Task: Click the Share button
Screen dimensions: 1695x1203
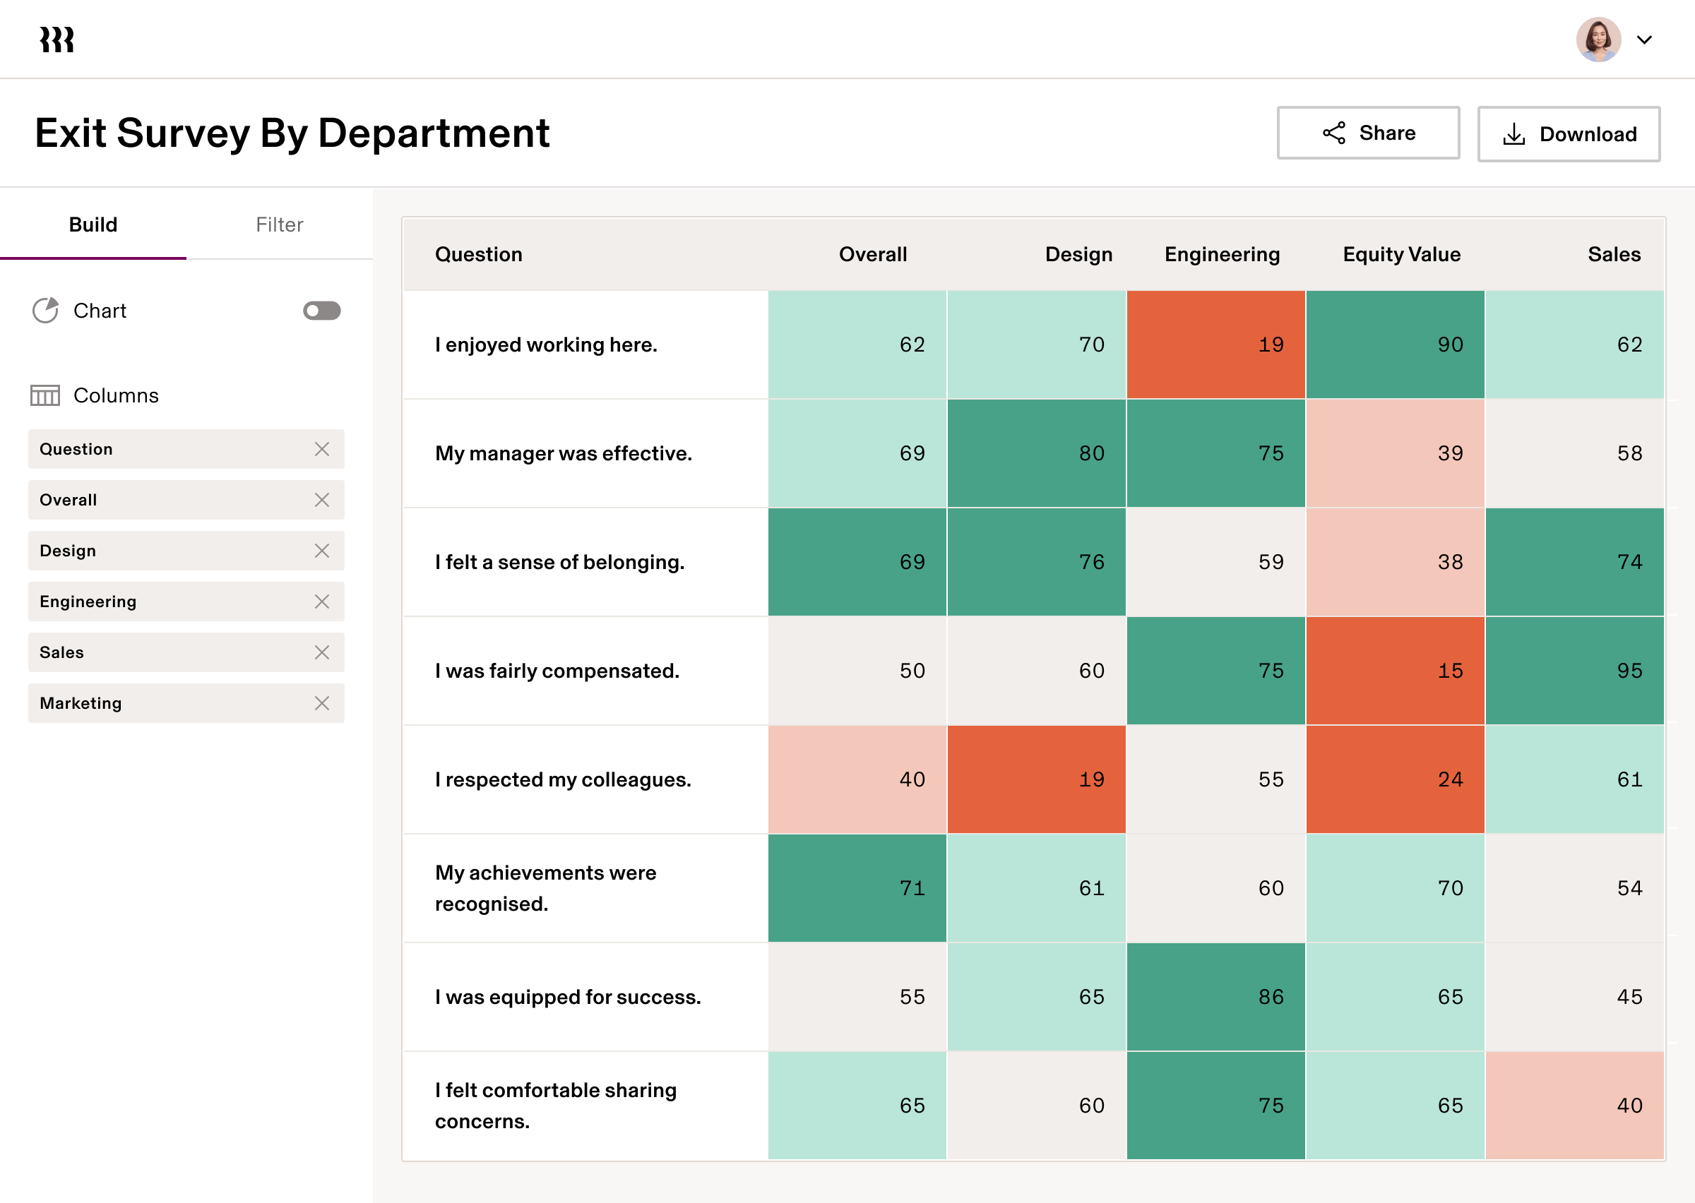Action: click(1367, 133)
